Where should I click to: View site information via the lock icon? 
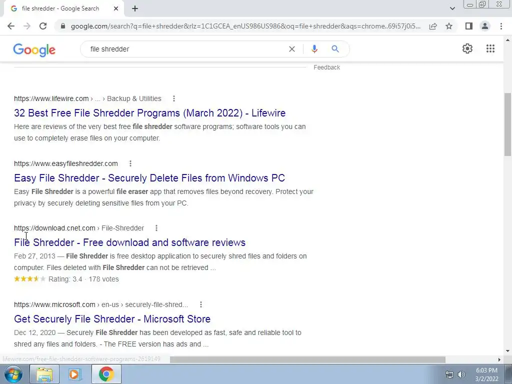[x=63, y=26]
